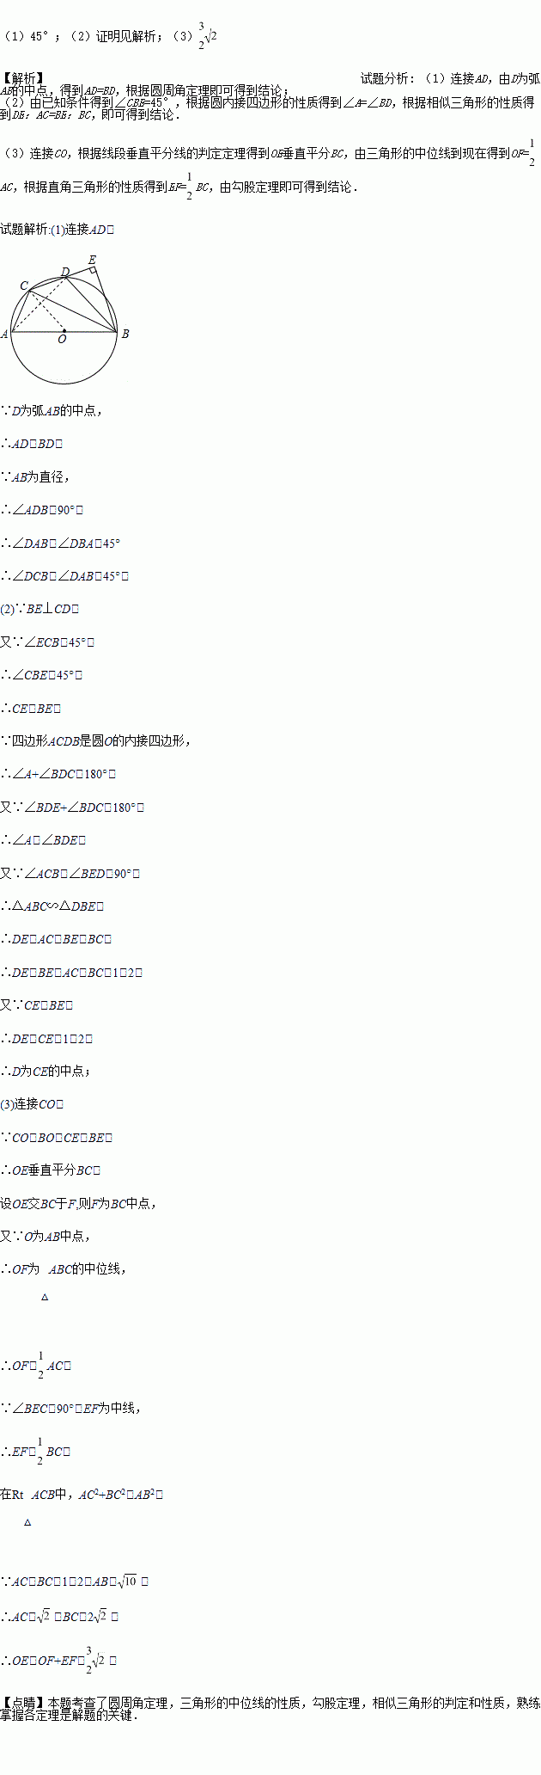
Task: Click point D label on the circle
Action: click(x=64, y=273)
